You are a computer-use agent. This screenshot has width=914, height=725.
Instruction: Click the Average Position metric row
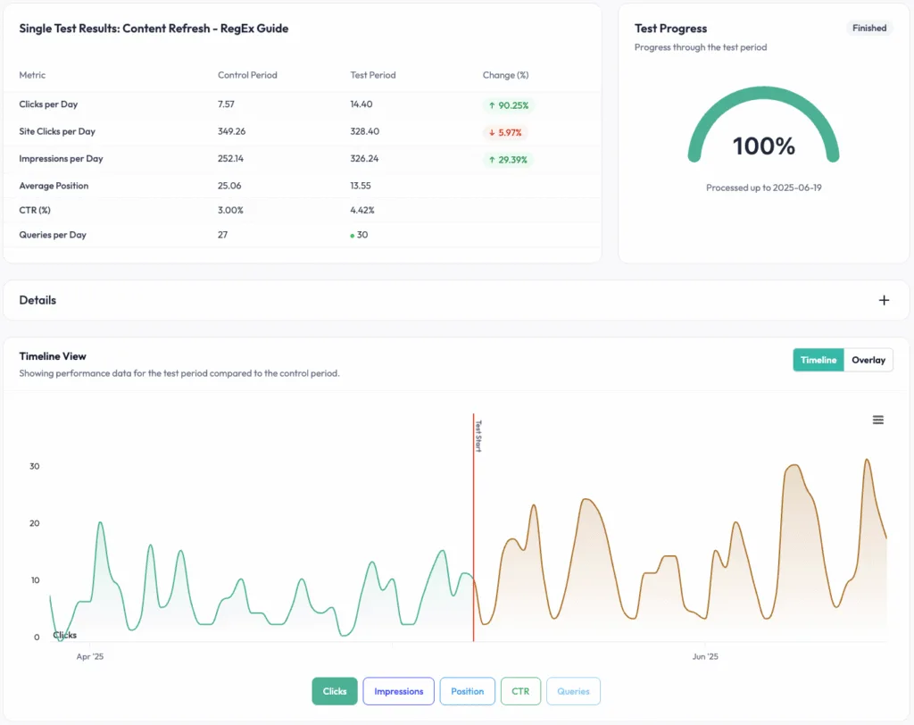(x=179, y=184)
